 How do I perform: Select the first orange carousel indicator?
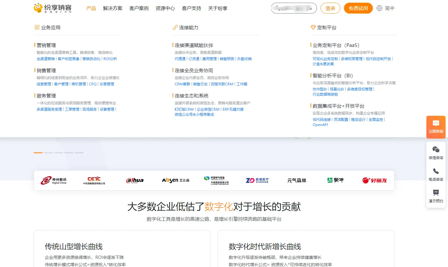tap(38, 153)
